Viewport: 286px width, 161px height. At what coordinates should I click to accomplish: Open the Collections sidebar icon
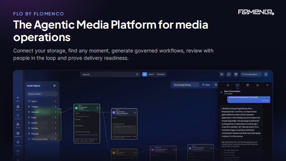(x=18, y=134)
